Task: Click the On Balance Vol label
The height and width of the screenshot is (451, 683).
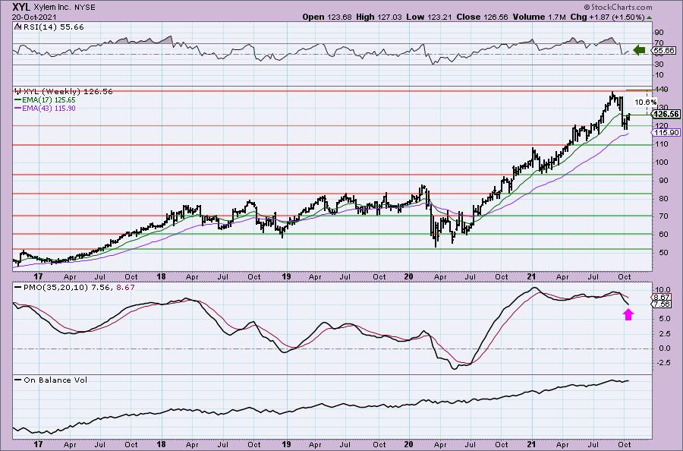Action: [55, 380]
